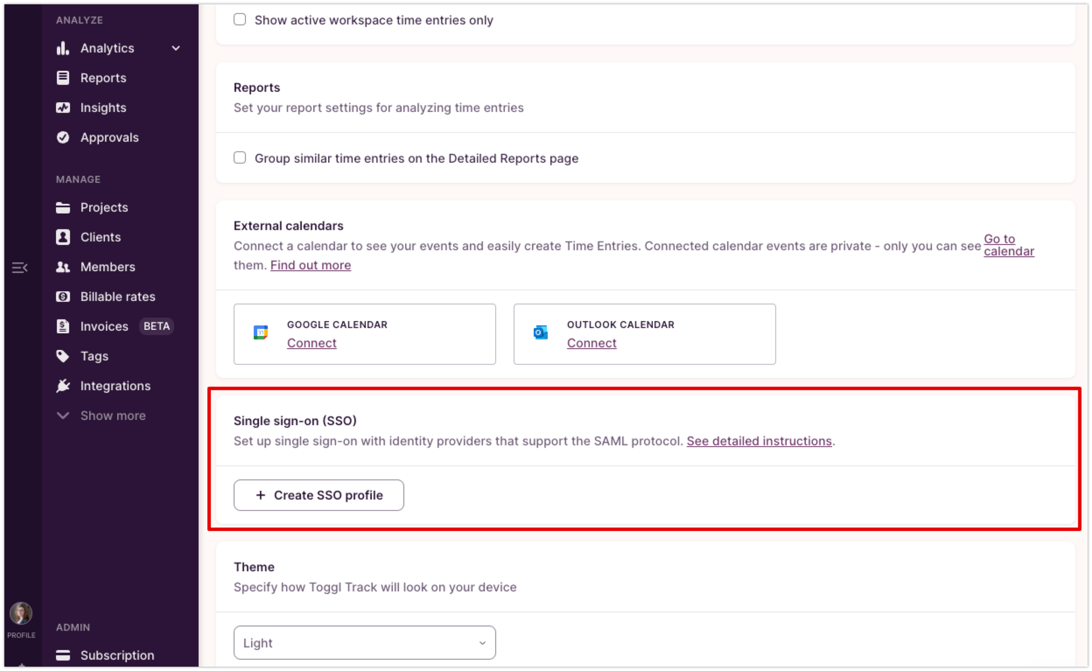Open the Light theme dropdown
The image size is (1092, 671).
[x=364, y=643]
